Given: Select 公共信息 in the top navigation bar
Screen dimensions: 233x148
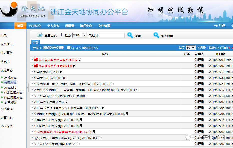Looking at the screenshot, I should tap(35, 26).
